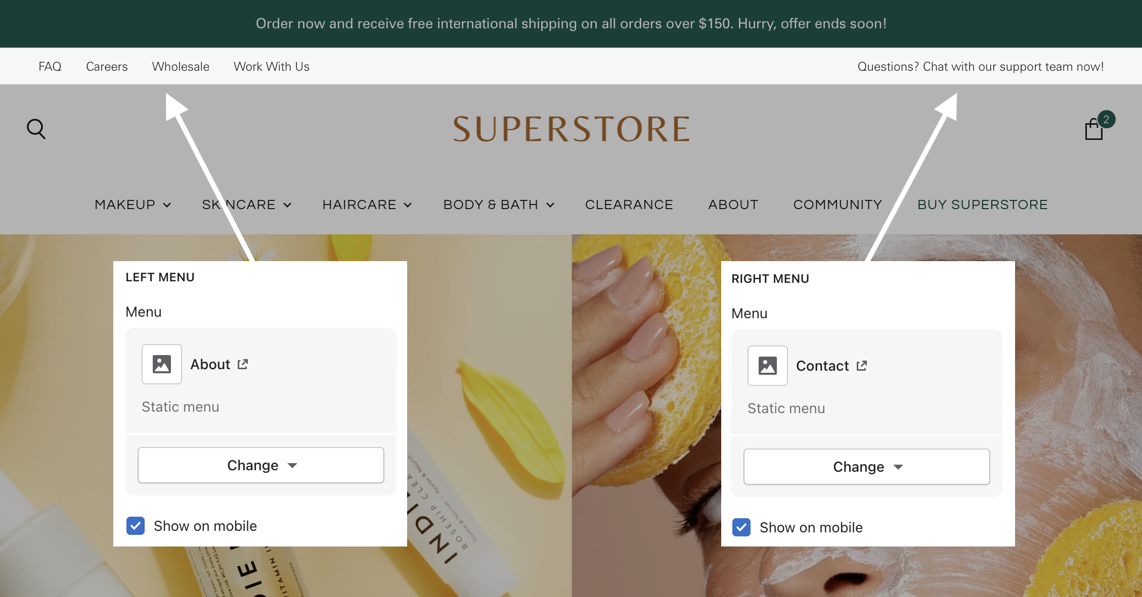
Task: Expand the HAIRCARE navigation dropdown
Action: pos(367,205)
